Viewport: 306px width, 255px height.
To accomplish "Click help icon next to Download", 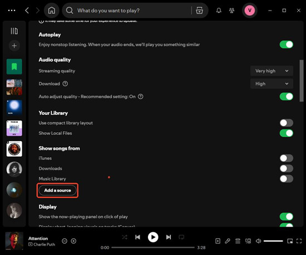I will point(65,84).
